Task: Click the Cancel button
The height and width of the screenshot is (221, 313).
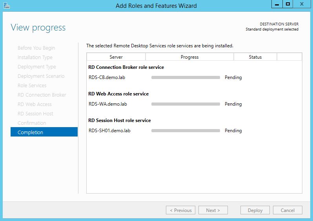Action: tap(288, 210)
